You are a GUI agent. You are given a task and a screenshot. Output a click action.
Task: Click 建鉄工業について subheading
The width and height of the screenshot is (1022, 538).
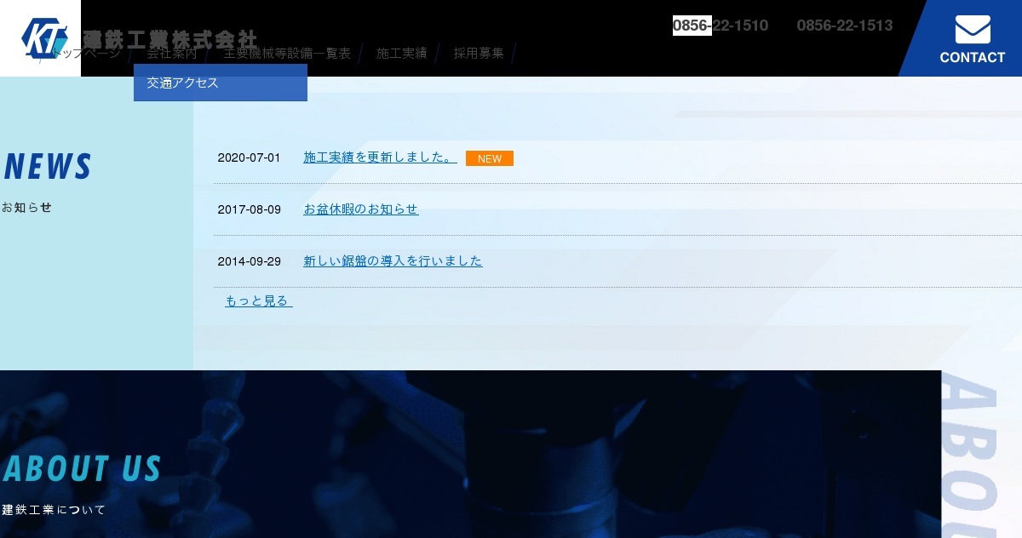click(54, 510)
